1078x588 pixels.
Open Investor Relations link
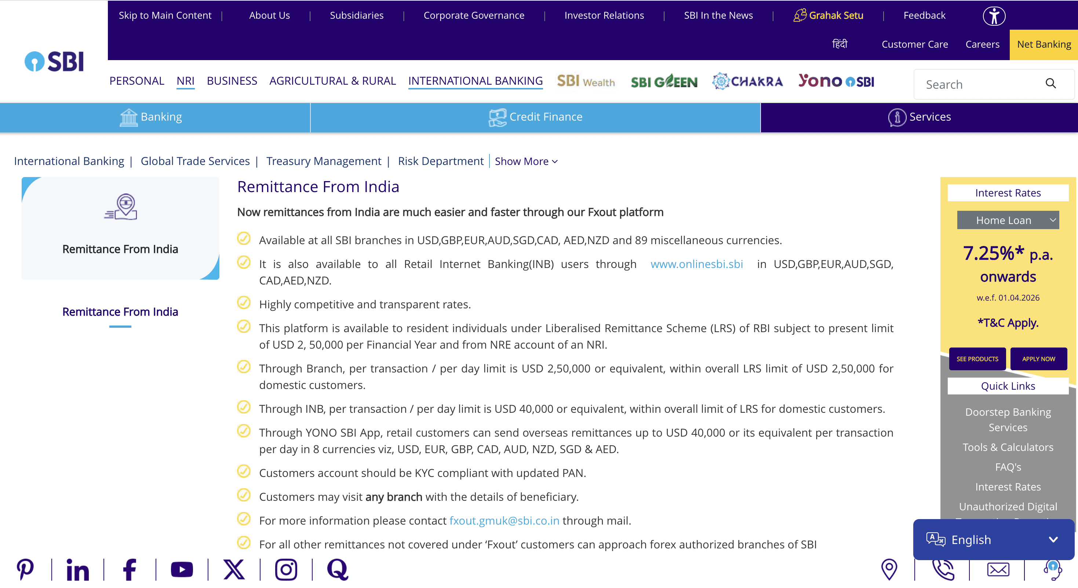pyautogui.click(x=604, y=15)
